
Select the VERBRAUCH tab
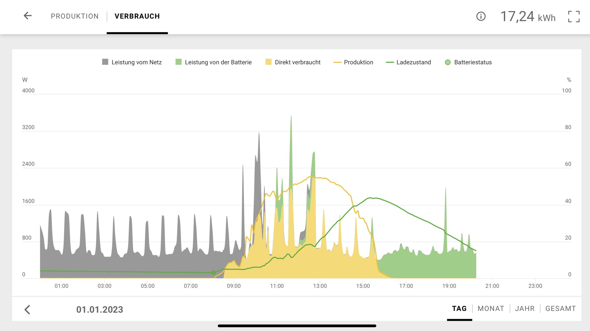pos(137,16)
